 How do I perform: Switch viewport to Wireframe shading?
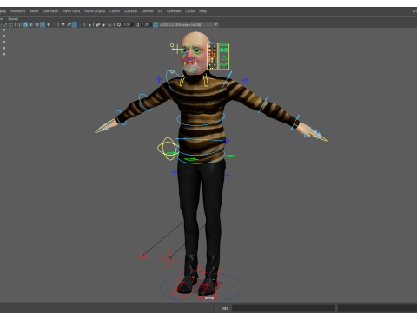(19, 25)
